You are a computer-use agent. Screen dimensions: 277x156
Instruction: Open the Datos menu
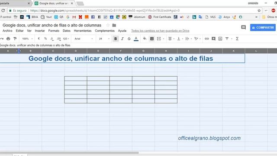click(x=66, y=31)
